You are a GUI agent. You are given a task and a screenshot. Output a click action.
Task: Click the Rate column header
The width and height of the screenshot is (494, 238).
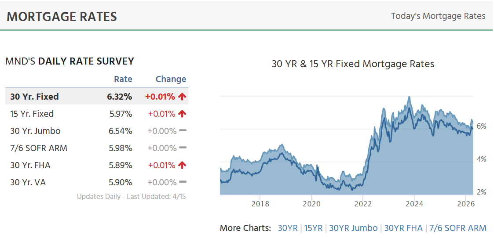(123, 79)
